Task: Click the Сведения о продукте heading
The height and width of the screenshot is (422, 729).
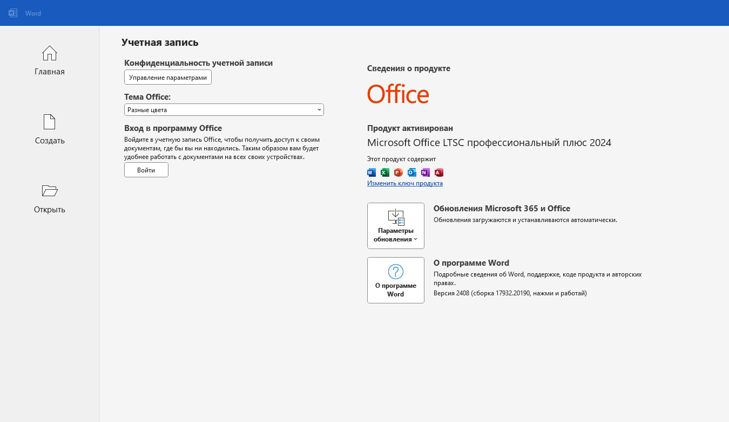Action: pyautogui.click(x=409, y=68)
